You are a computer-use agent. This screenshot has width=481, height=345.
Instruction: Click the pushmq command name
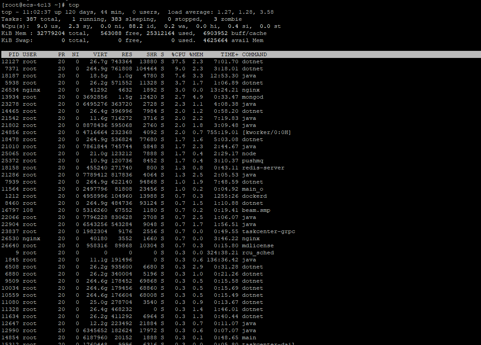point(253,161)
